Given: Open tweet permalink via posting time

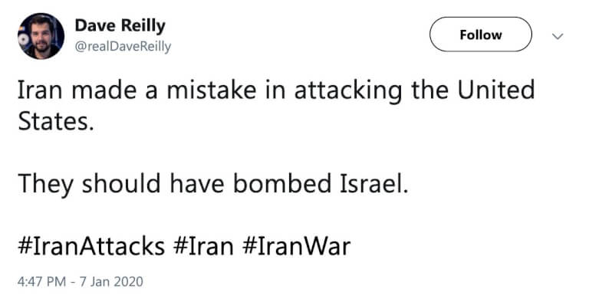Looking at the screenshot, I should click(x=41, y=281).
